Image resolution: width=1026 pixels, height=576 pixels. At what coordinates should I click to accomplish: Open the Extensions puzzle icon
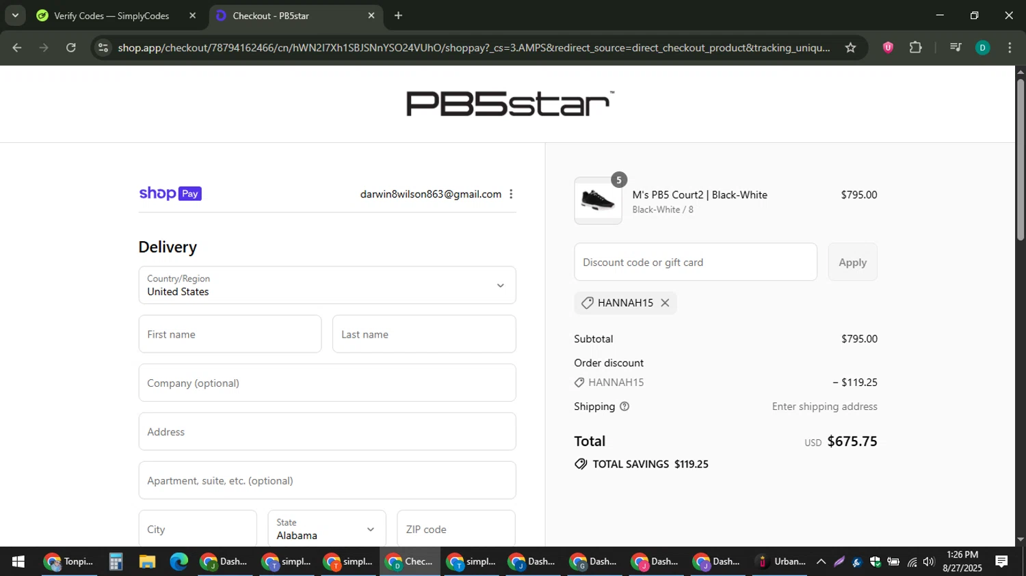[x=916, y=48]
